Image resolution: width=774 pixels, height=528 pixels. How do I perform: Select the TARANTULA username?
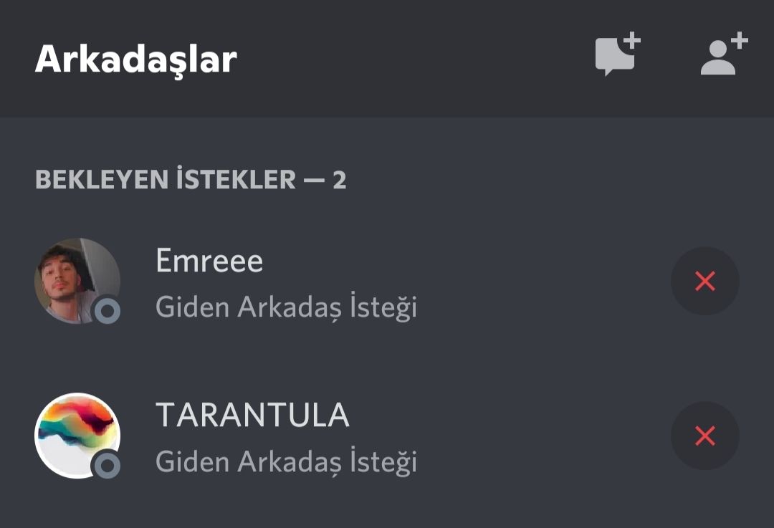252,416
